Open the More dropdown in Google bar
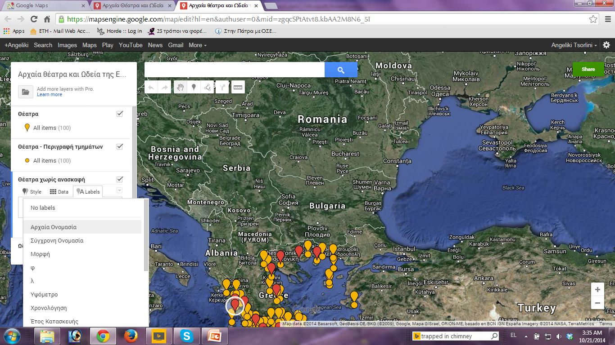615x345 pixels. [198, 45]
